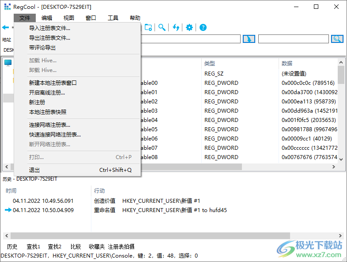Open the 帮助 menu
The width and height of the screenshot is (347, 262).
[135, 18]
